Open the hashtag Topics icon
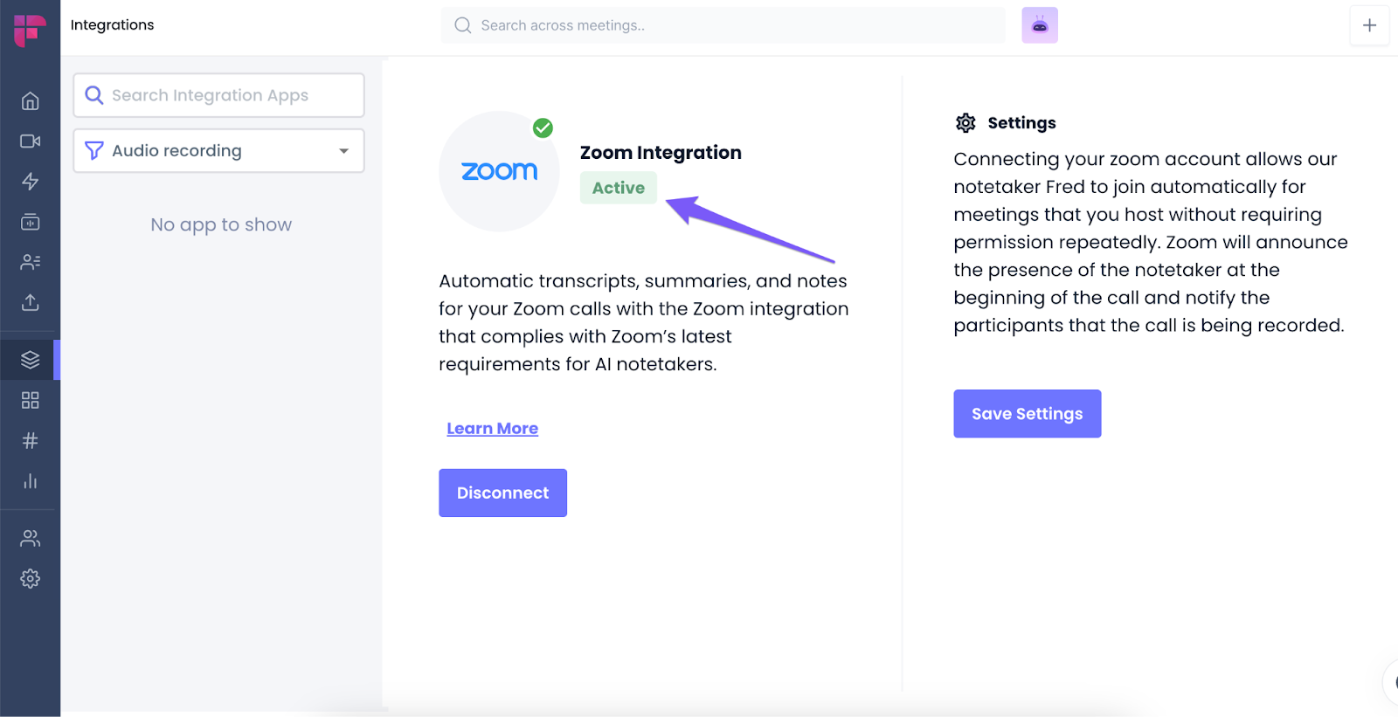 point(30,440)
